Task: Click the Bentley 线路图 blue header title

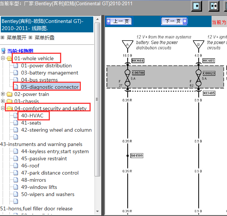Action: tap(47, 25)
